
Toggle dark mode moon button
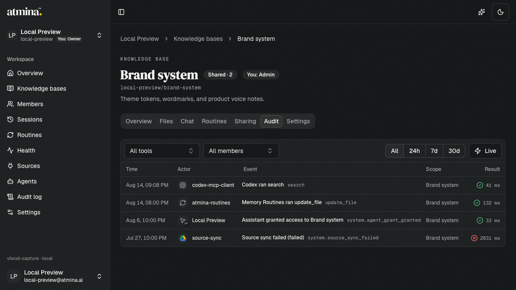500,12
